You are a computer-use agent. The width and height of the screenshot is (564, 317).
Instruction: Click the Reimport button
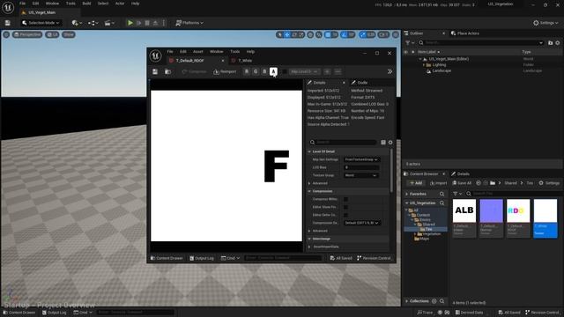(225, 71)
